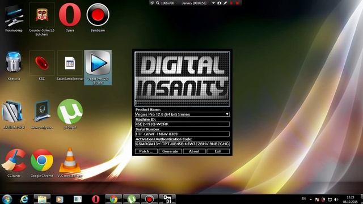Image resolution: width=363 pixels, height=204 pixels.
Task: Select the Vegas Pro 12.0 (64-bit) shortcut
Action: tap(98, 67)
